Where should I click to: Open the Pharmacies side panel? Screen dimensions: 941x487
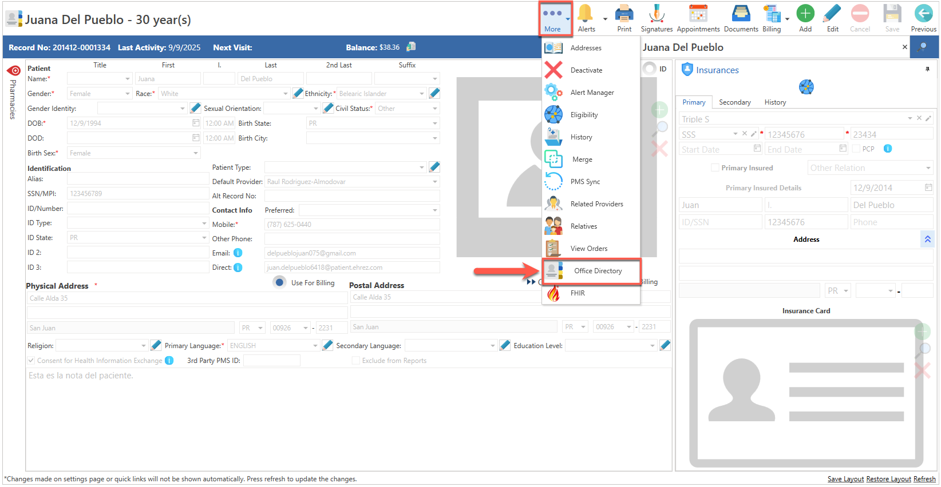(x=13, y=93)
